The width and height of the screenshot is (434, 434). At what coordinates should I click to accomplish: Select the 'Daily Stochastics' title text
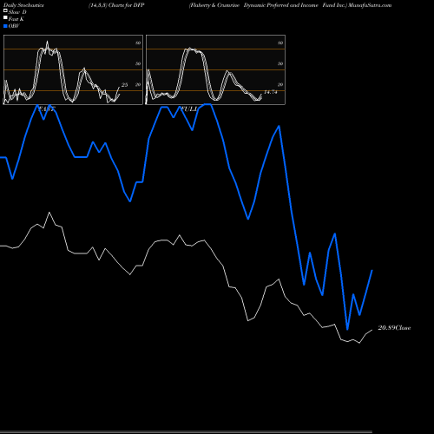[x=23, y=5]
